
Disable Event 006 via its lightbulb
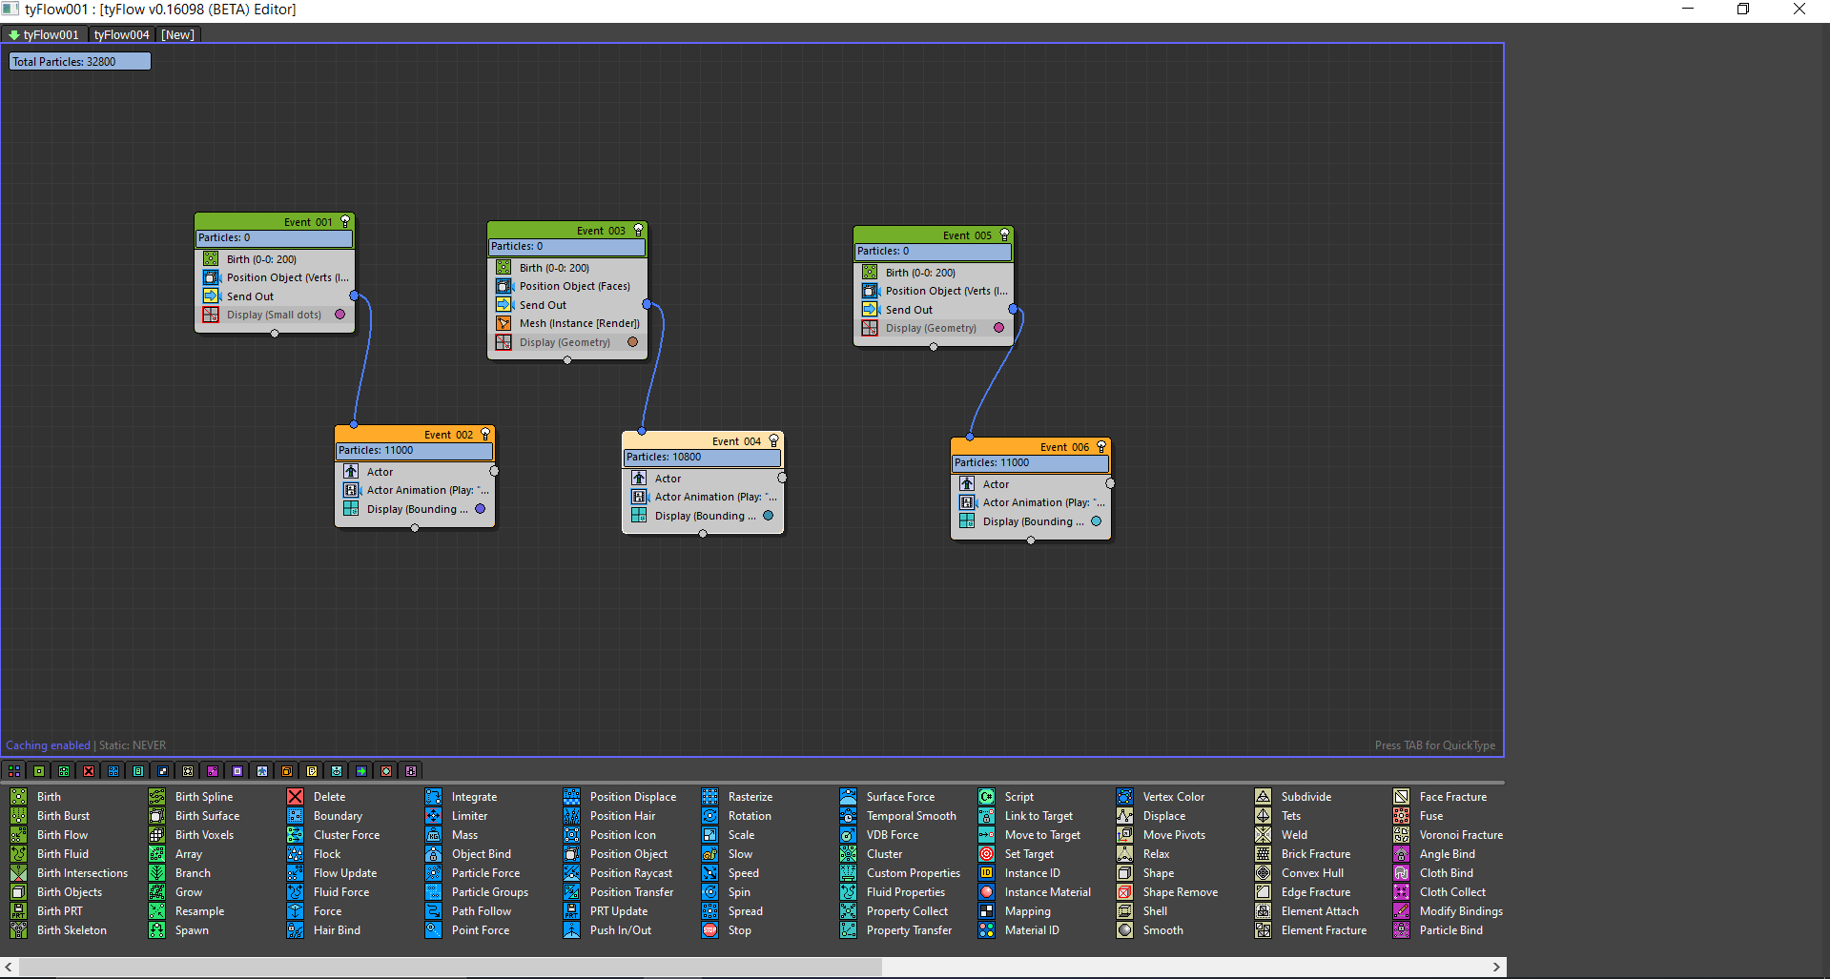[x=1101, y=446]
